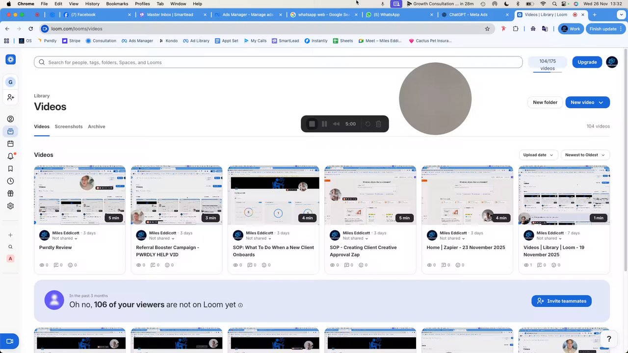628x353 pixels.
Task: Go back using Chrome back arrow
Action: click(7, 29)
